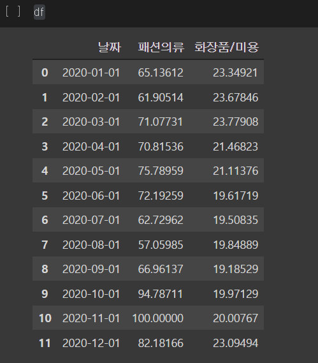Viewport: 318px width, 363px height.
Task: Select the row index 2 label
Action: point(45,122)
